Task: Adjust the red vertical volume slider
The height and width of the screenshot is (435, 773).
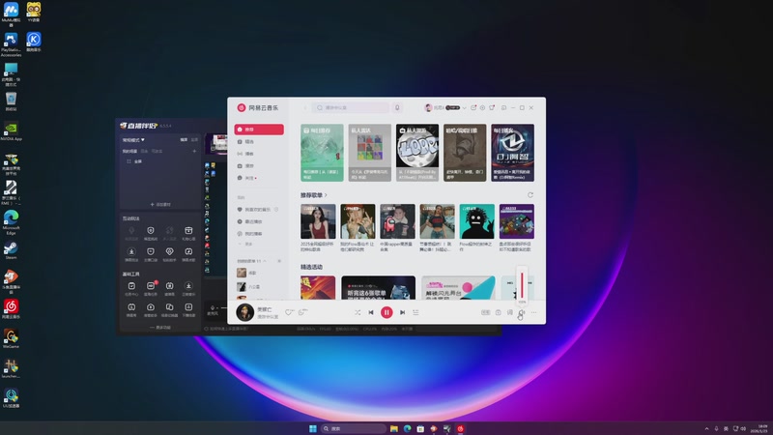Action: [522, 285]
